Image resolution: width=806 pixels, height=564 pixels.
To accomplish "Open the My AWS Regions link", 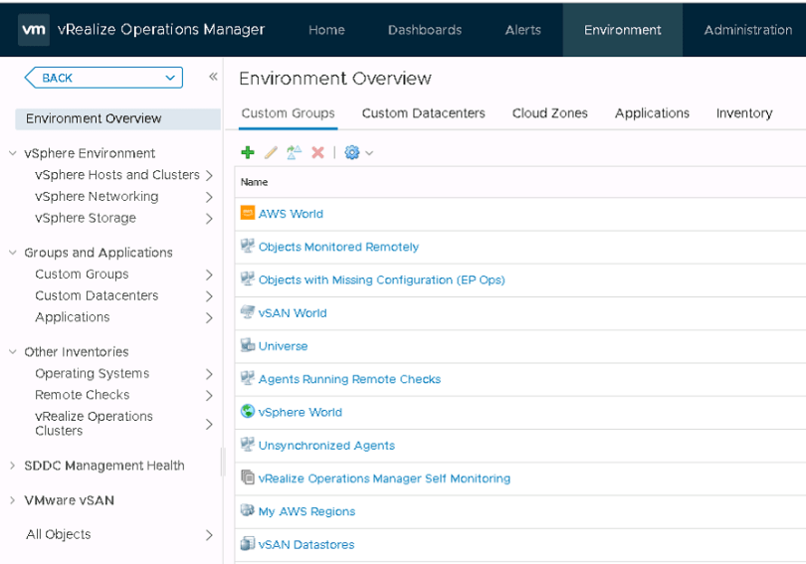I will [x=306, y=511].
